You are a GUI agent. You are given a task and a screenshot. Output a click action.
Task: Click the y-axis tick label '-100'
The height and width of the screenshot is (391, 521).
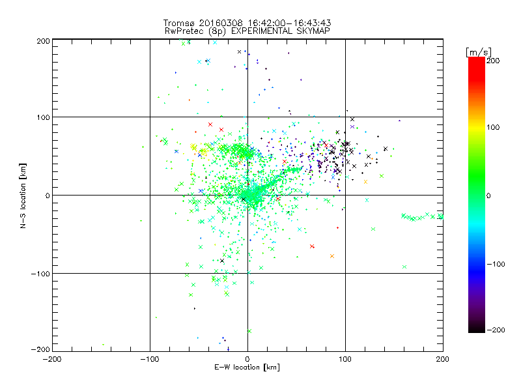[x=40, y=274]
